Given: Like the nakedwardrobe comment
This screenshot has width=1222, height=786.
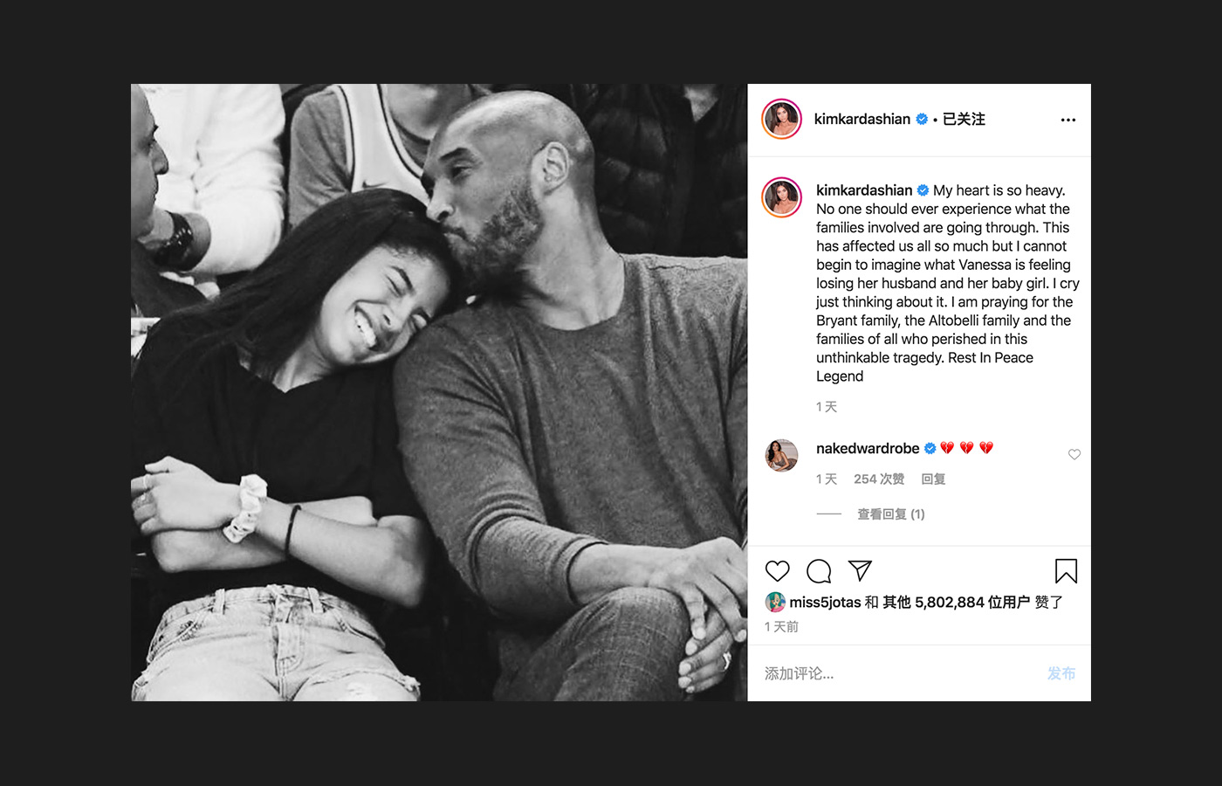Looking at the screenshot, I should click(x=1074, y=454).
